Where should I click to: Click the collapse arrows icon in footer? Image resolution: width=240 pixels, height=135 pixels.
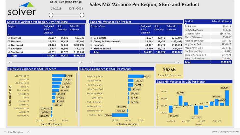tap(29, 132)
